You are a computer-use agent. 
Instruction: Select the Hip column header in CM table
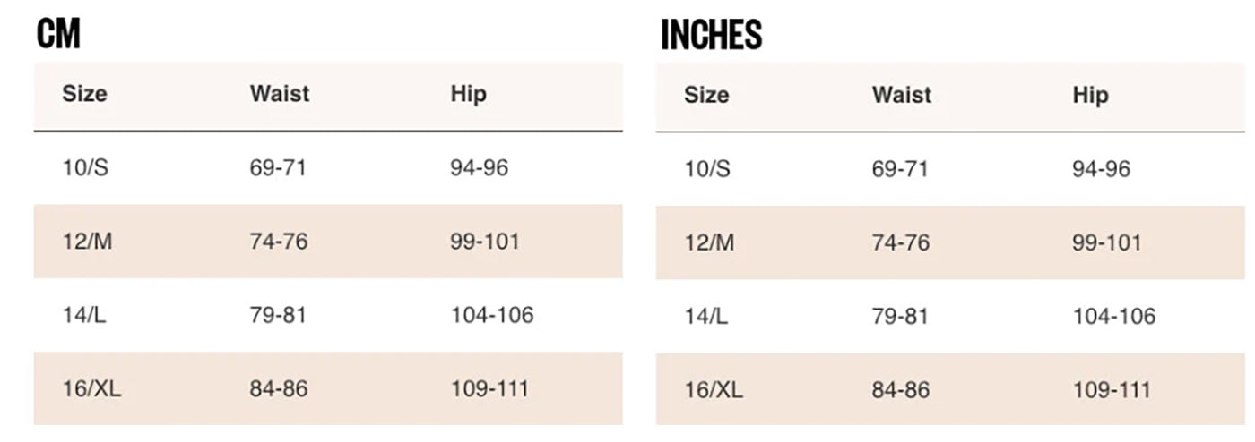pos(468,94)
